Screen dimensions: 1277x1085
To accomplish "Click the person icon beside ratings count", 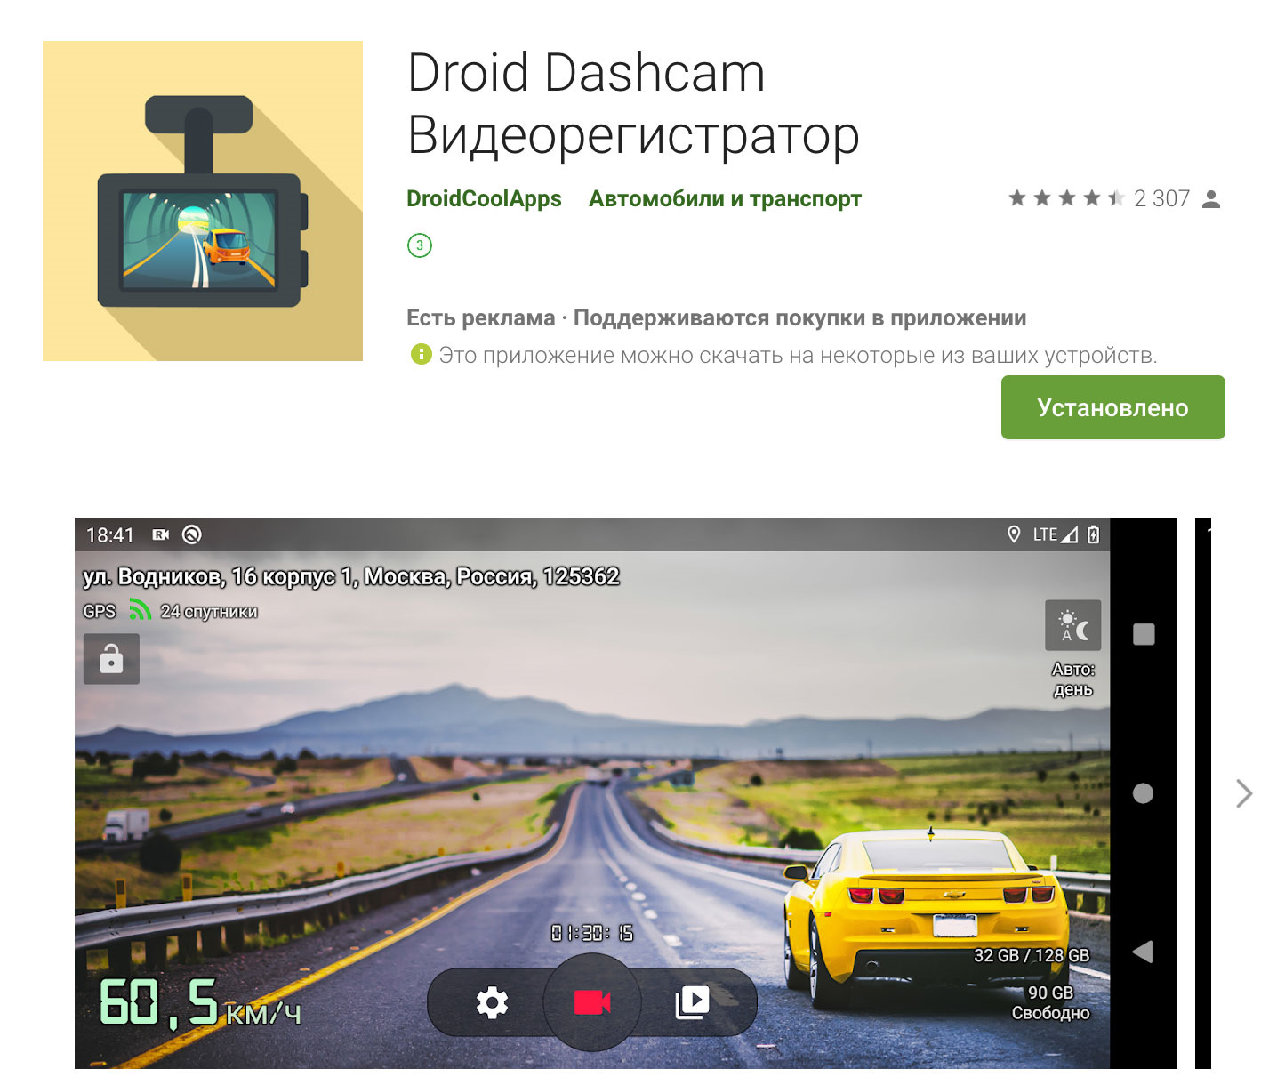I will pyautogui.click(x=1210, y=199).
